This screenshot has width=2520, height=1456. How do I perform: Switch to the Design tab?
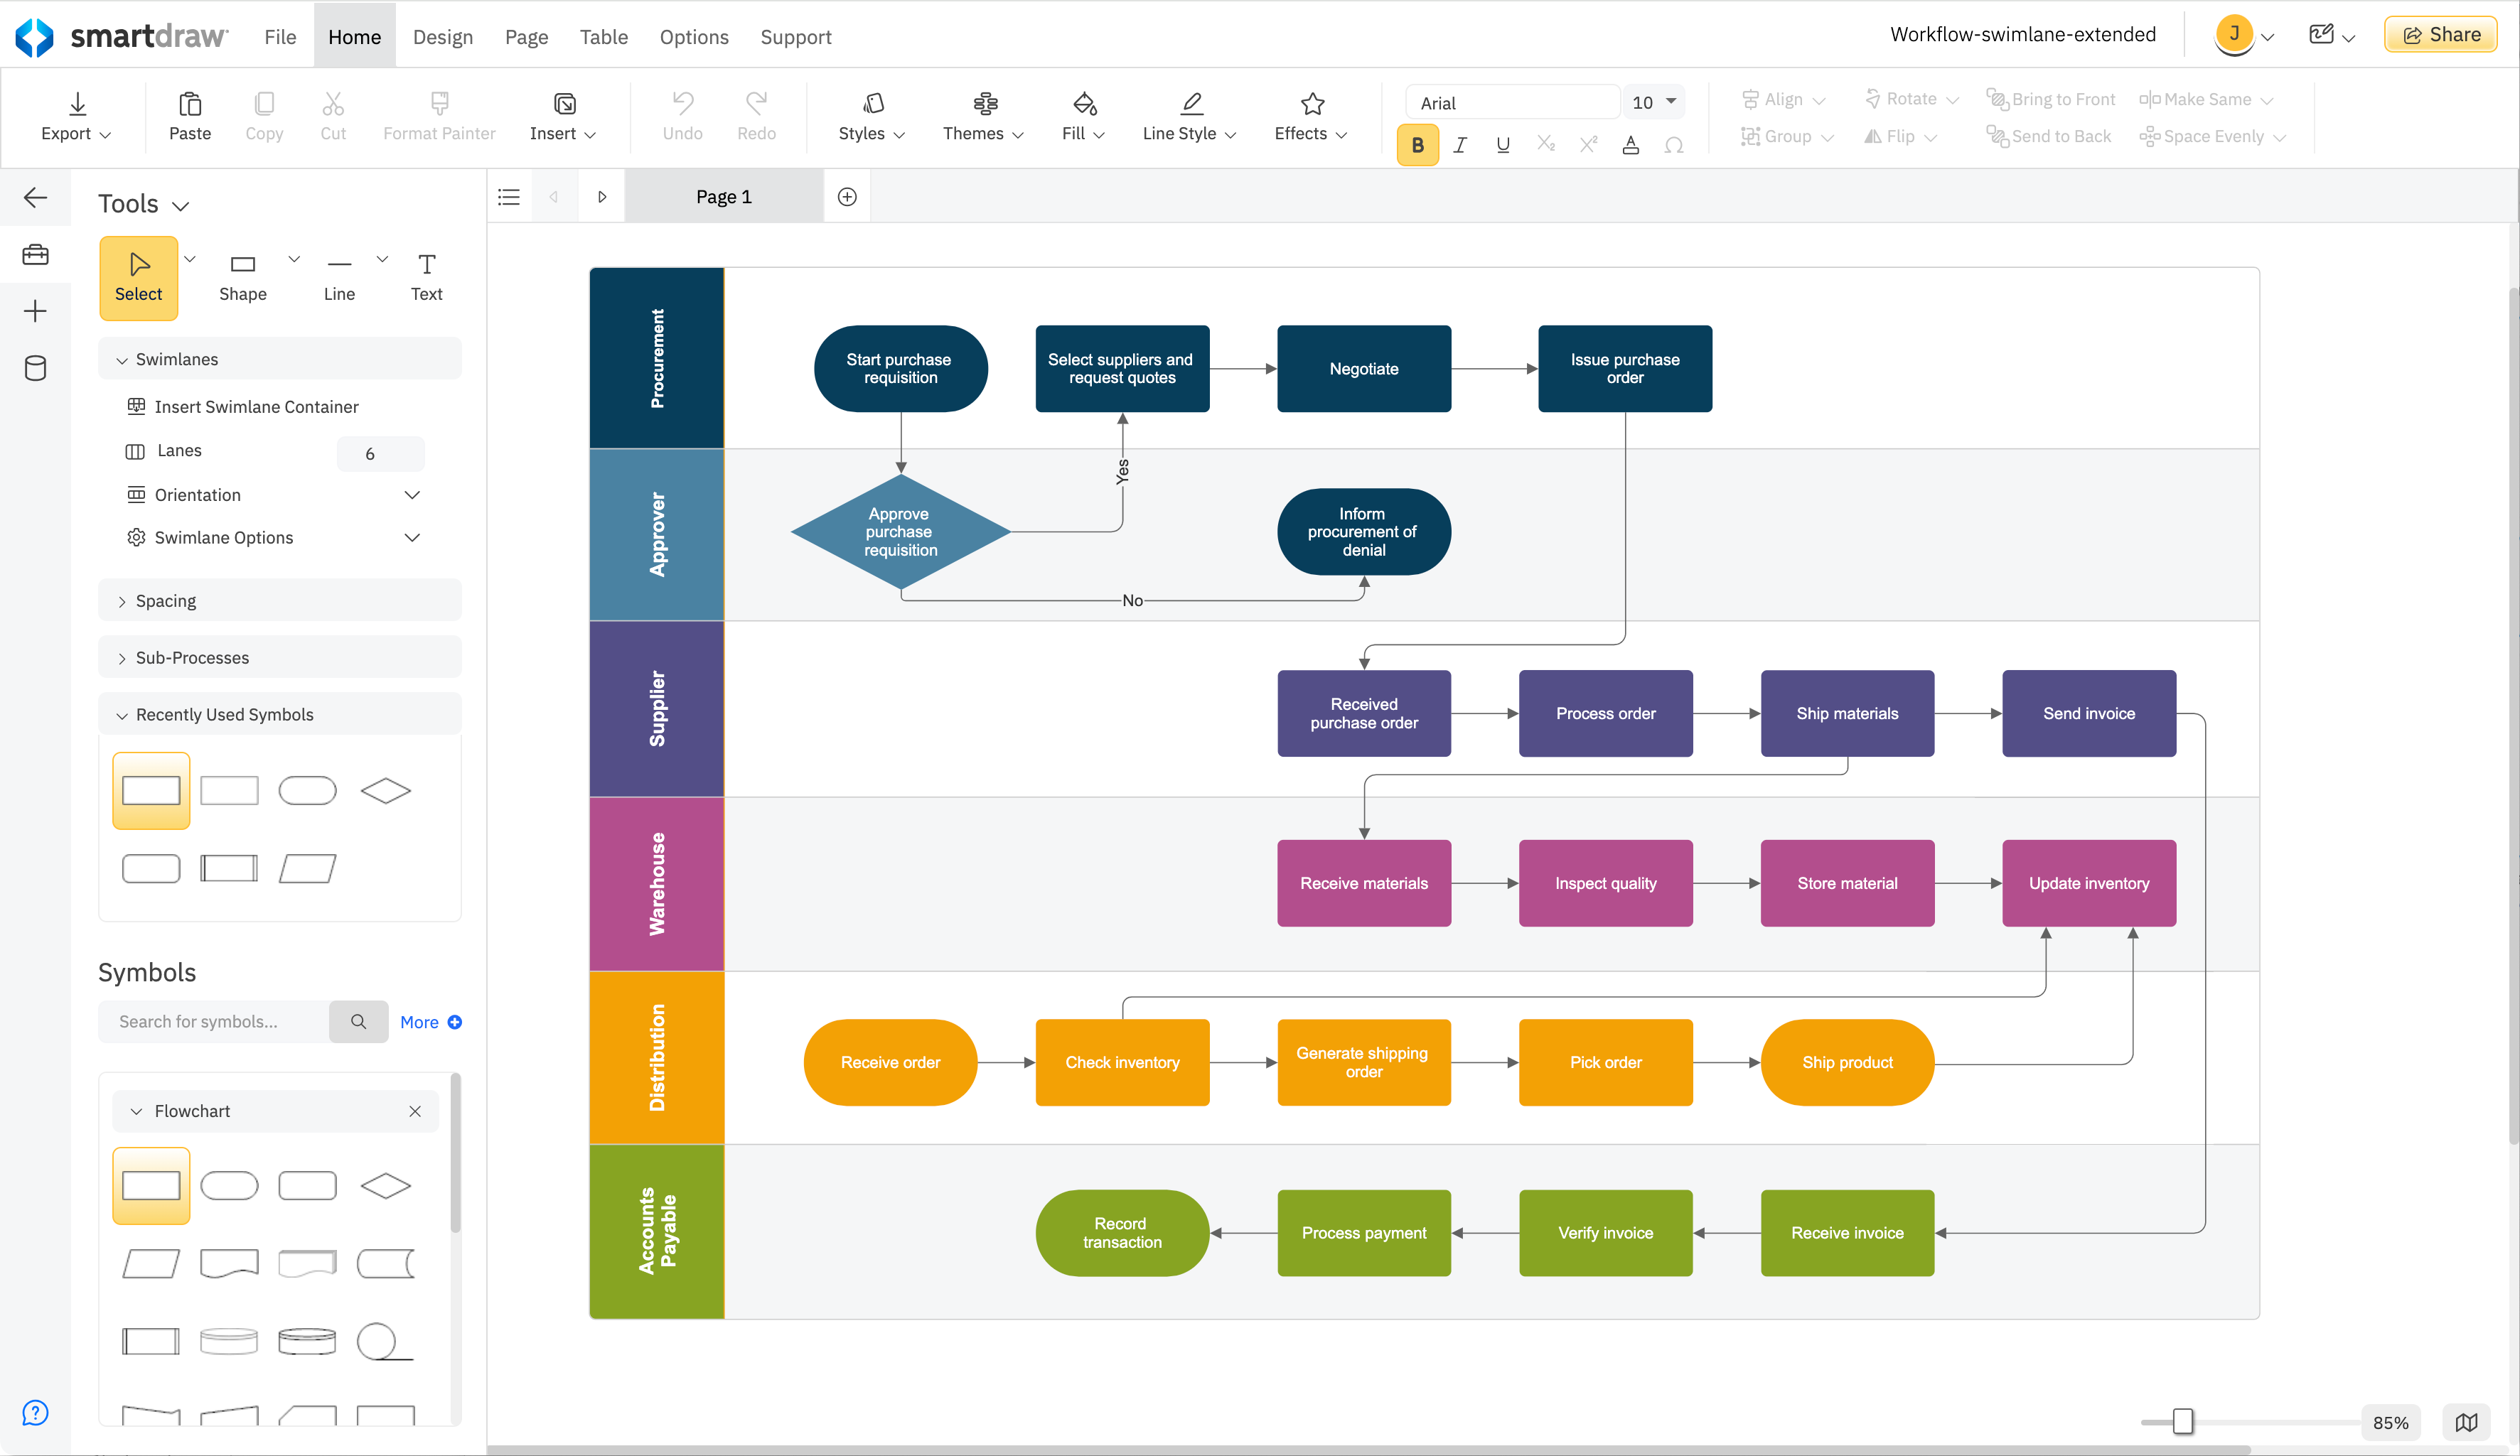click(443, 36)
